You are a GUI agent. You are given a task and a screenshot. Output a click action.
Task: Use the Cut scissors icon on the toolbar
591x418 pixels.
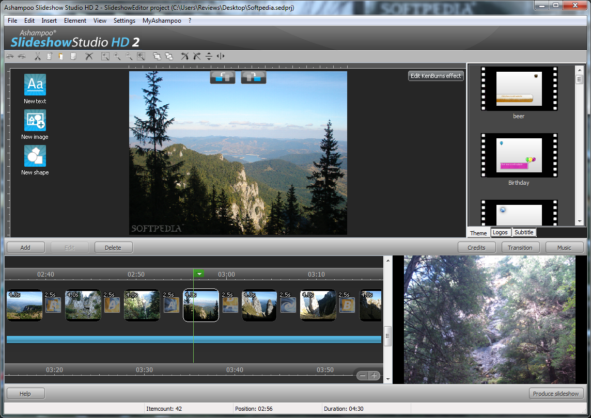tap(37, 56)
